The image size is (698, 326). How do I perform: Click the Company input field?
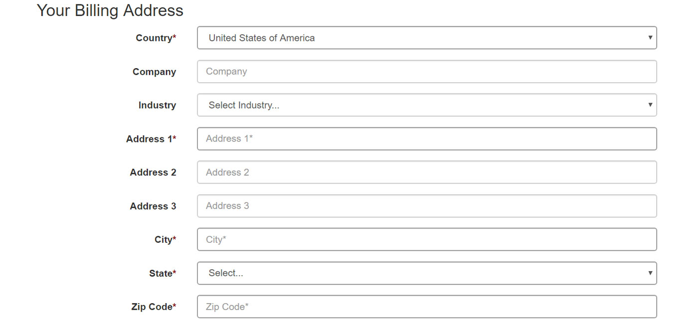coord(426,72)
